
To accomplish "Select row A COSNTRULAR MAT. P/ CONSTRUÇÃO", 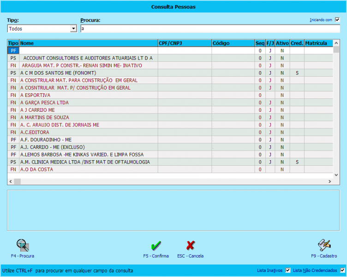I will point(170,88).
